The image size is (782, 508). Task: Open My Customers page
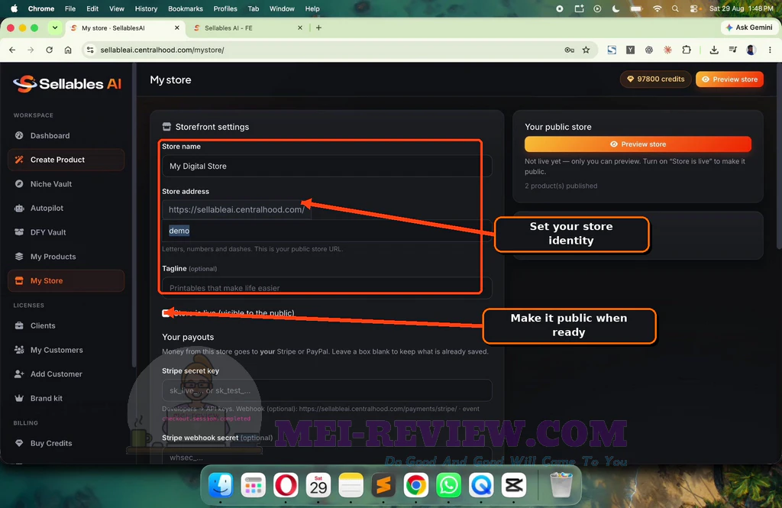66,350
